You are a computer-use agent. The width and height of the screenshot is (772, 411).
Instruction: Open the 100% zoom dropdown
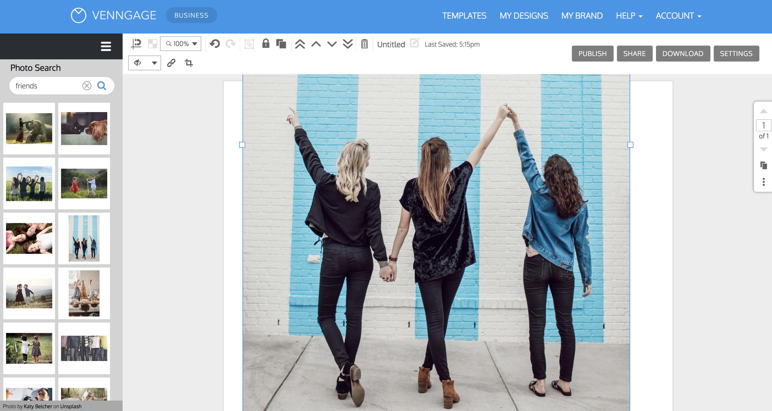[181, 44]
